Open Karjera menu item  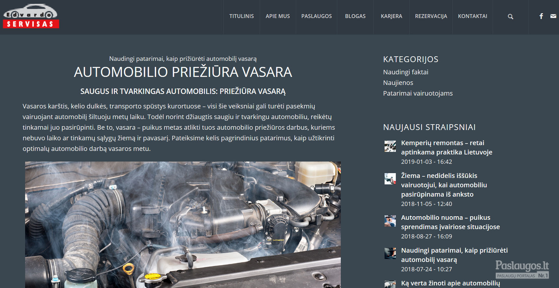(x=391, y=16)
